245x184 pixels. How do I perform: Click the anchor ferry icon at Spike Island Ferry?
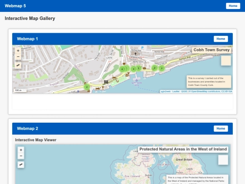137,80
